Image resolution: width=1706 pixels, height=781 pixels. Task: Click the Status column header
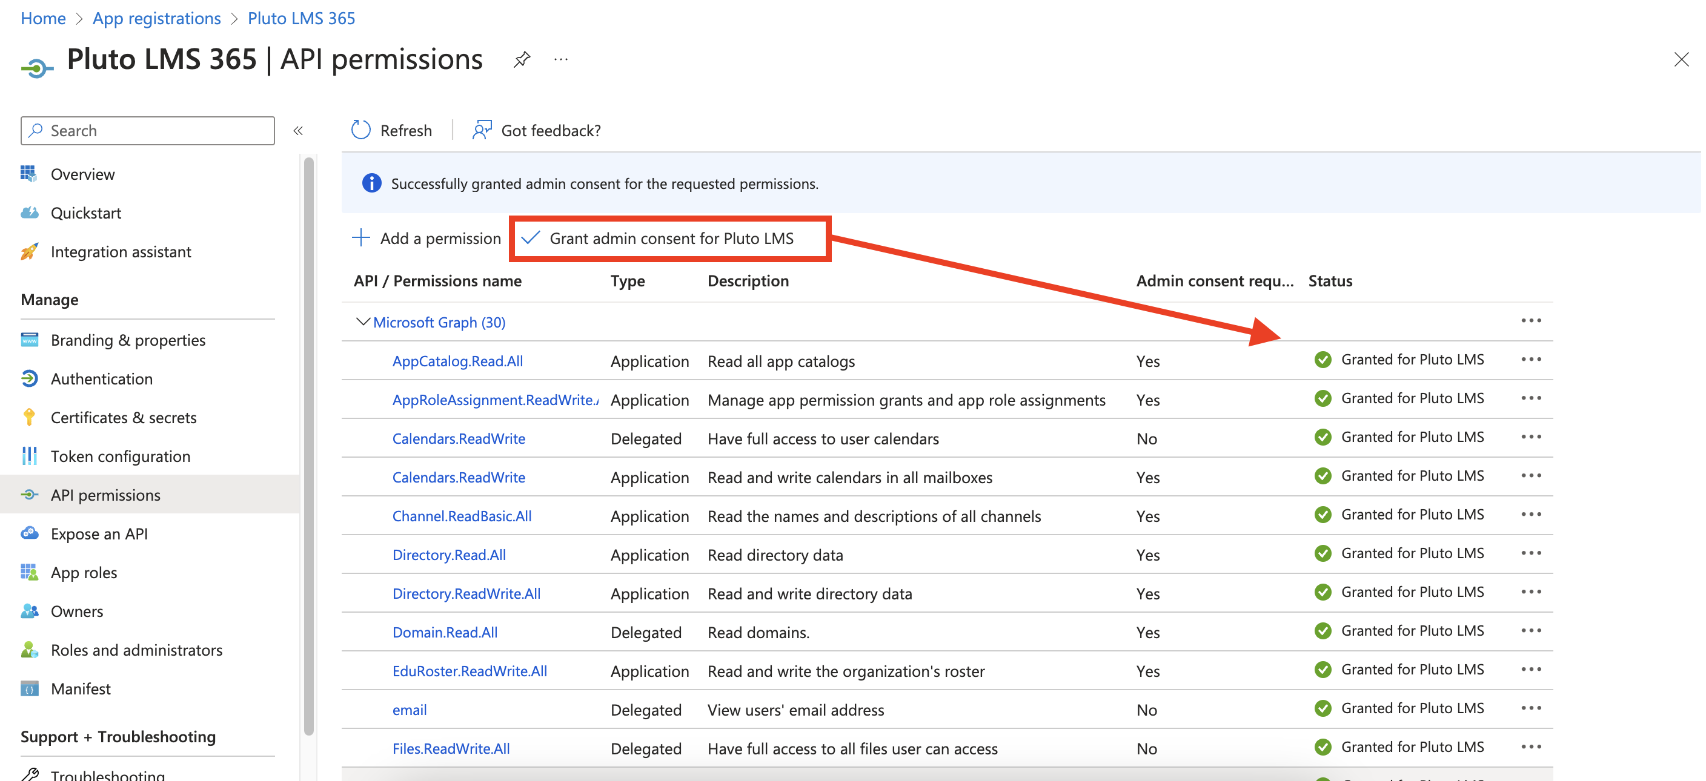(1330, 281)
